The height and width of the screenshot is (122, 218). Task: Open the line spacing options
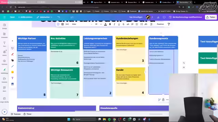[x=141, y=24]
